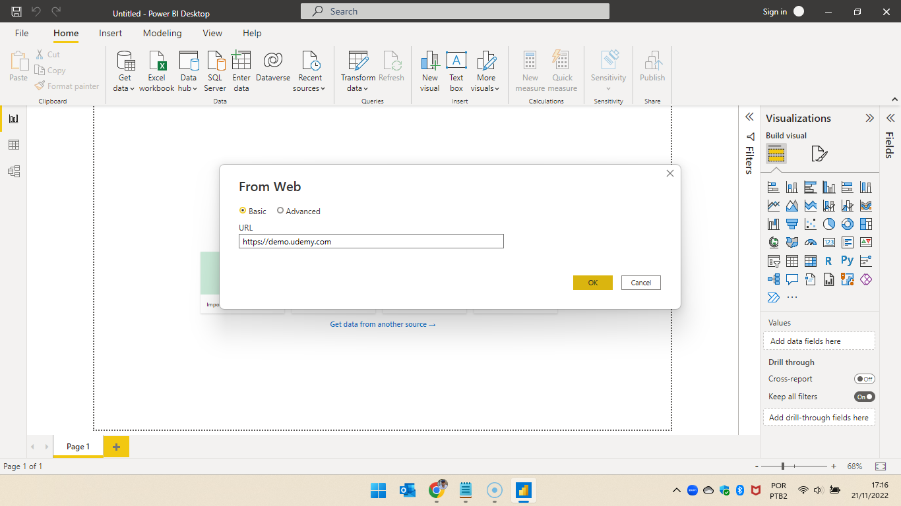
Task: Pick the R script visual
Action: (829, 262)
